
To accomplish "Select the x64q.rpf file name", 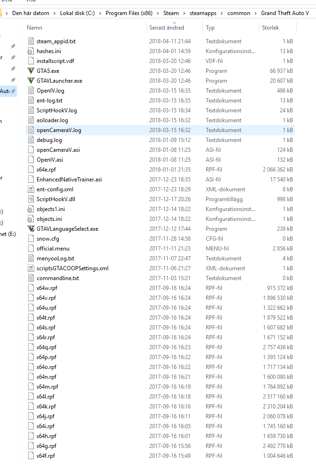I will (x=46, y=347).
